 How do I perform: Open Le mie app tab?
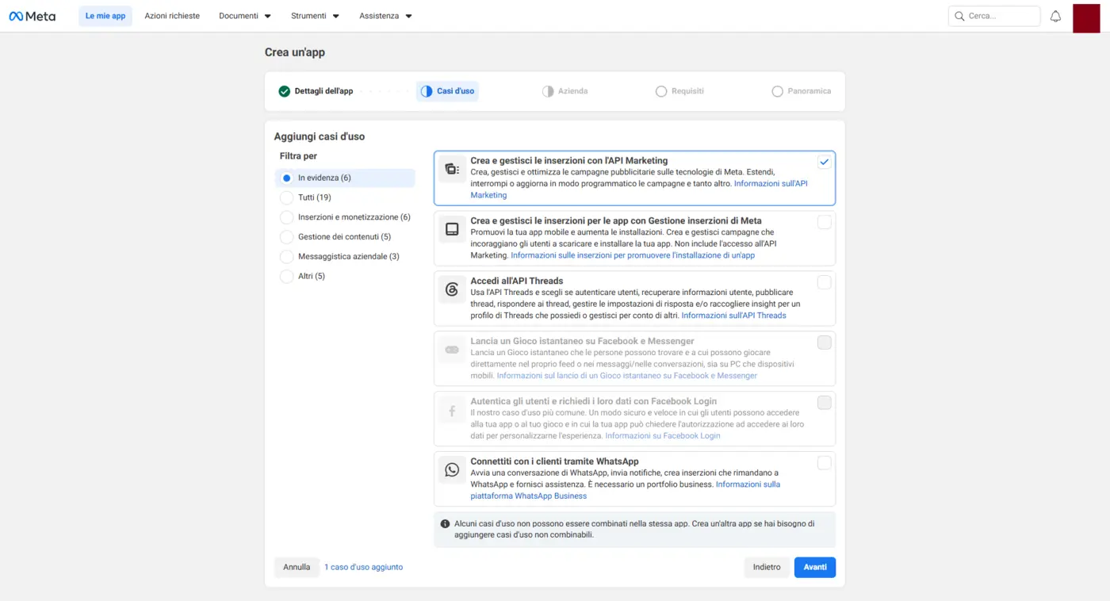[105, 16]
